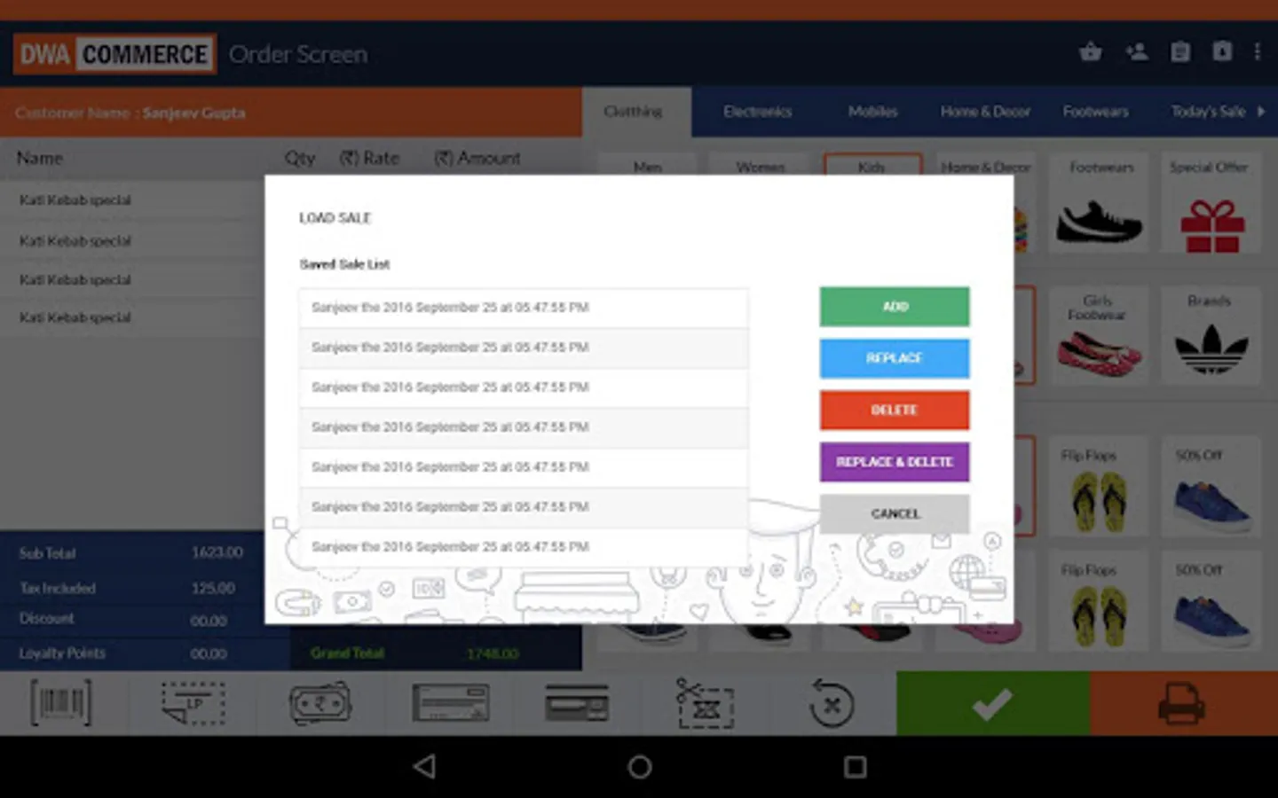Open the shopping basket icon
1278x798 pixels.
1091,51
